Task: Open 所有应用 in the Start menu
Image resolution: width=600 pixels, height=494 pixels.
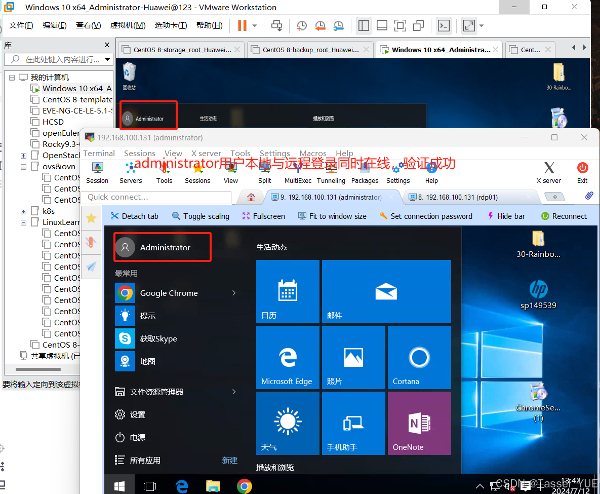Action: [x=138, y=460]
